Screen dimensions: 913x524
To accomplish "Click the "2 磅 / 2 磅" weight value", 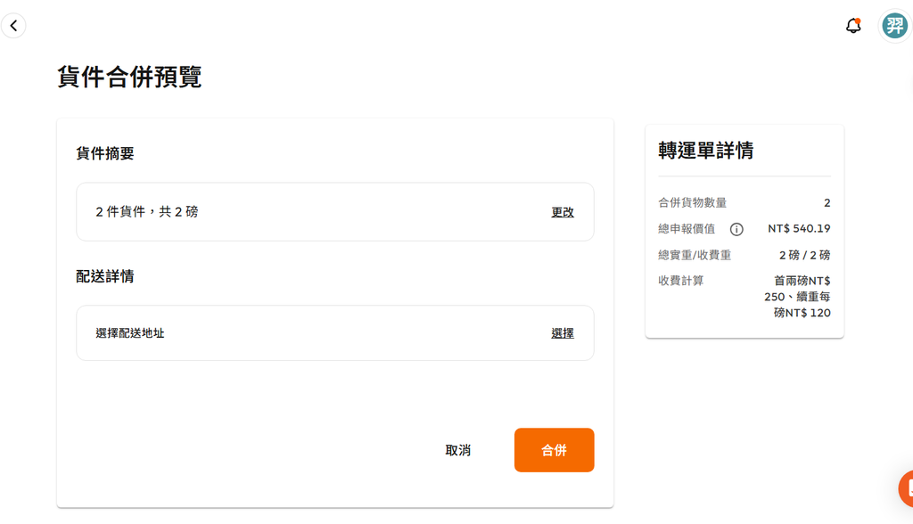I will (x=804, y=255).
